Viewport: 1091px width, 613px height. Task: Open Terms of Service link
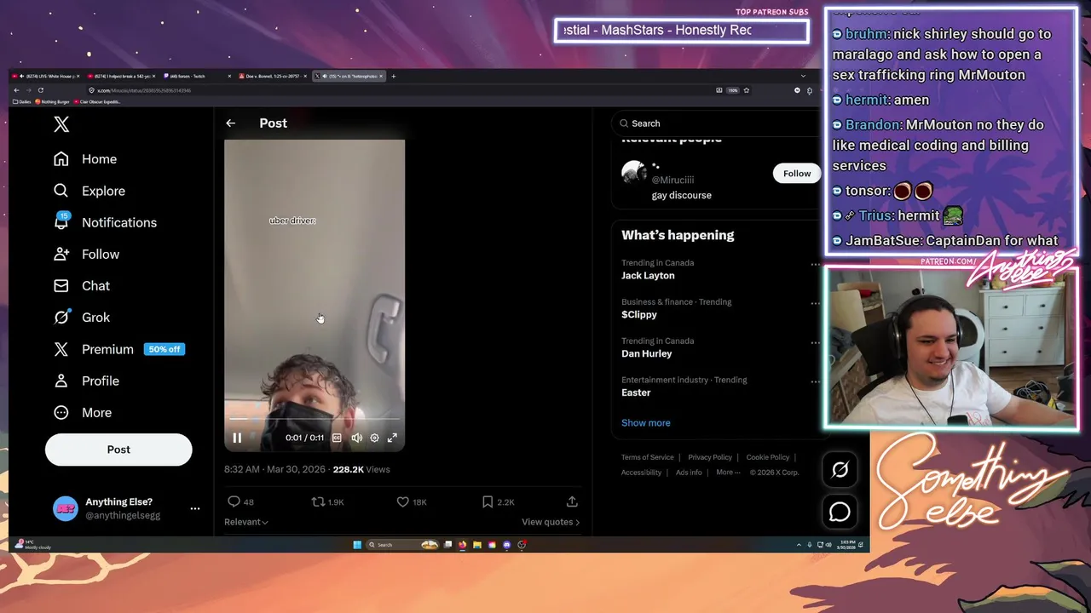point(647,457)
